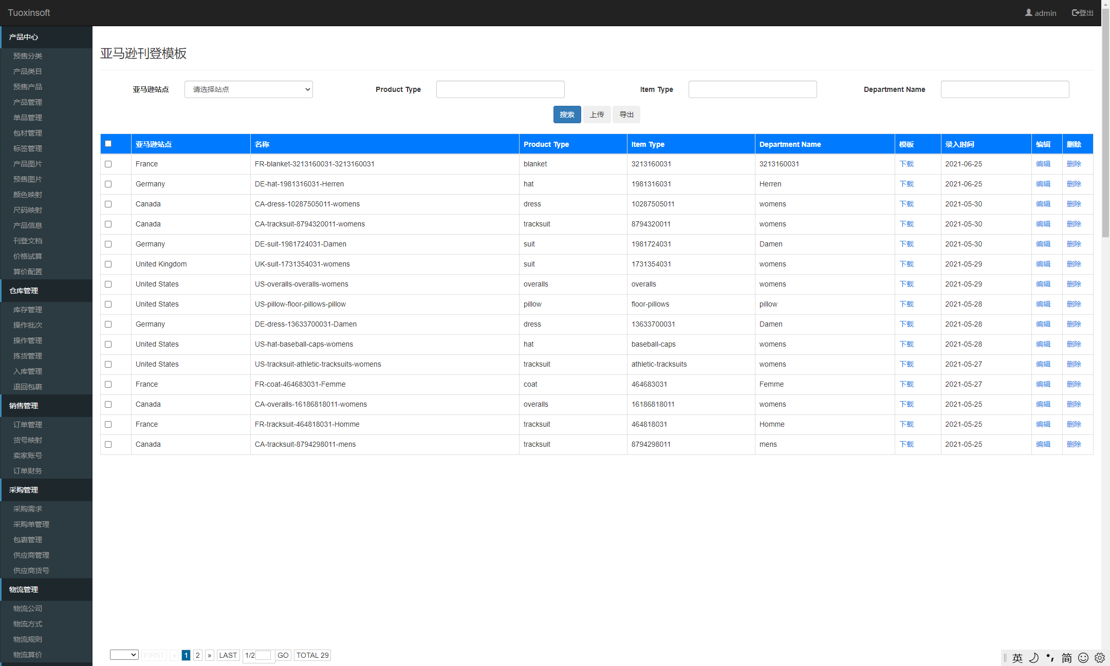The image size is (1110, 666).
Task: Toggle IME half-moon width icon
Action: click(x=1034, y=658)
